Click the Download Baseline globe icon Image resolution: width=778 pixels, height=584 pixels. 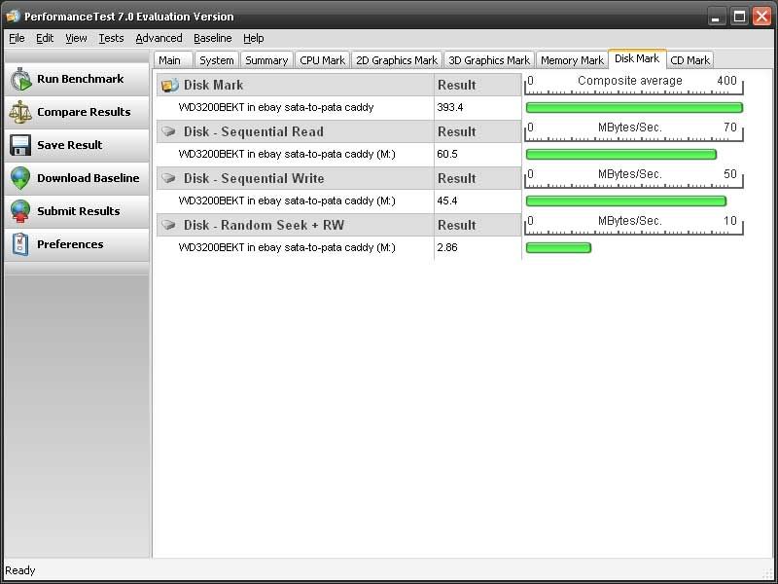pyautogui.click(x=20, y=178)
